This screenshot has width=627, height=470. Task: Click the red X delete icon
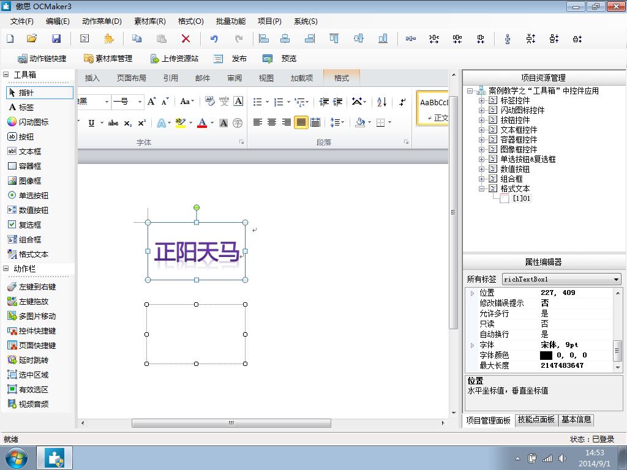click(x=186, y=39)
